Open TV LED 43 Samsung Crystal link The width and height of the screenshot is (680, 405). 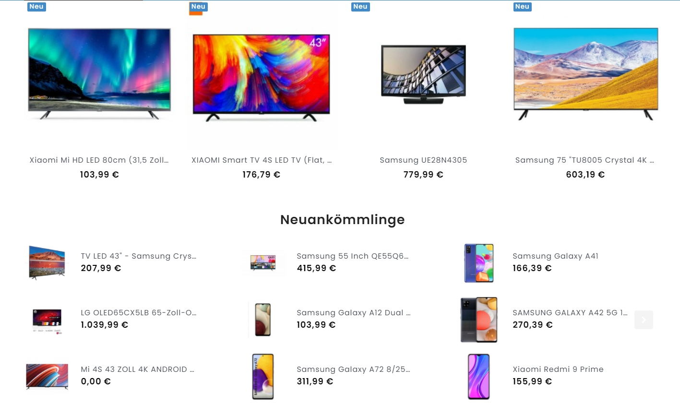139,256
